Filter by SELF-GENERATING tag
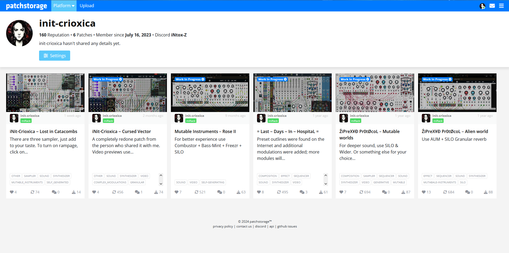Screen dimensions: 509x253 coord(213,183)
